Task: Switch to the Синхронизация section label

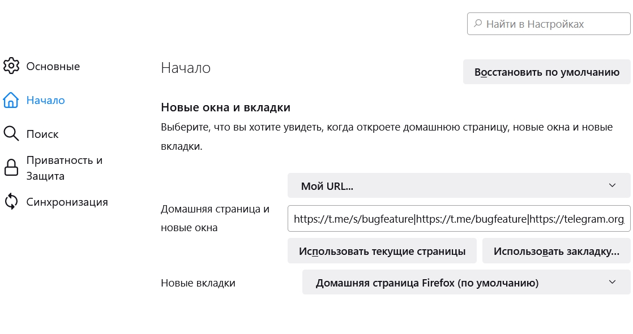Action: [x=67, y=202]
